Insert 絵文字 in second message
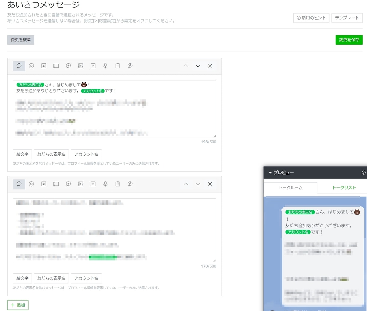Image resolution: width=367 pixels, height=311 pixels. tap(22, 278)
